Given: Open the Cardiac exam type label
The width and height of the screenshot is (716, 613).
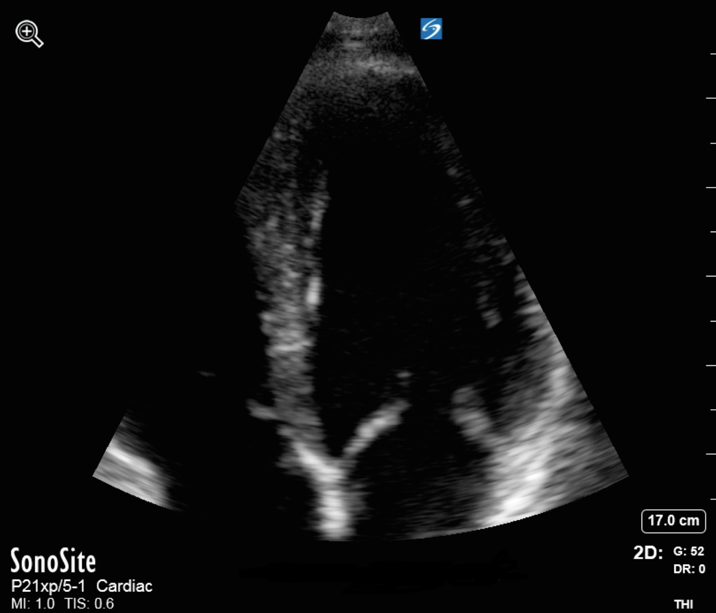Looking at the screenshot, I should (124, 586).
